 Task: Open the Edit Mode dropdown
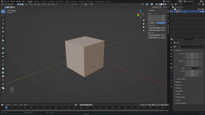click(x=11, y=4)
